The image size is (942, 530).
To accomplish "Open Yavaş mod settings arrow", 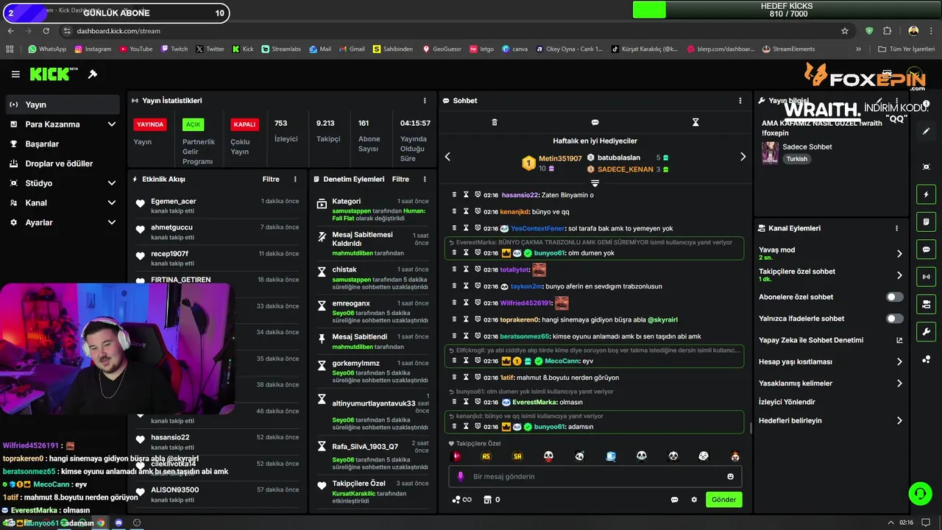I will tap(899, 253).
